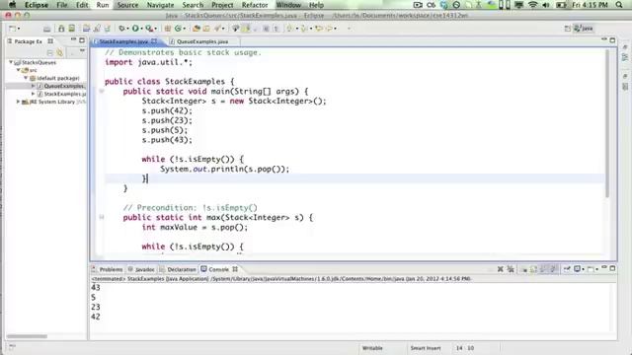Click the Pin Console icon
The width and height of the screenshot is (632, 355).
click(x=567, y=268)
